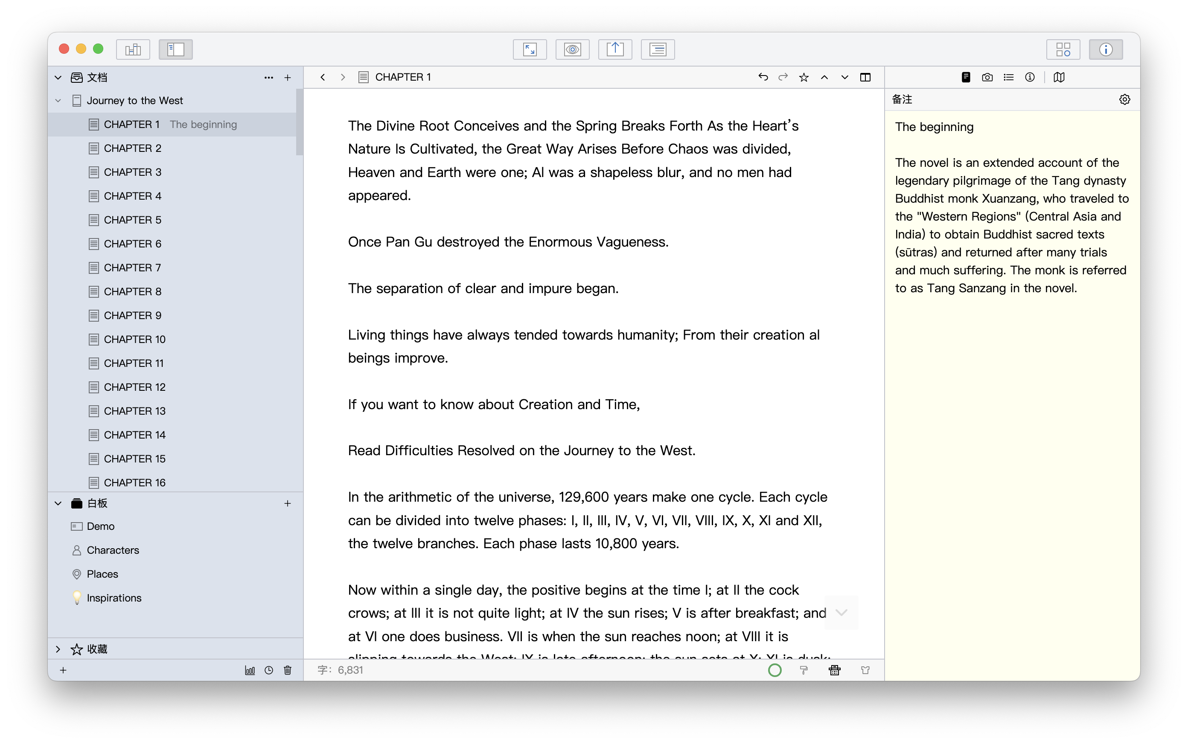The height and width of the screenshot is (744, 1188).
Task: Click the add button at sidebar bottom
Action: click(63, 670)
